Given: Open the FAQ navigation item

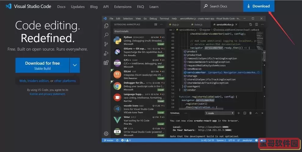Looking at the screenshot, I should tap(140, 7).
